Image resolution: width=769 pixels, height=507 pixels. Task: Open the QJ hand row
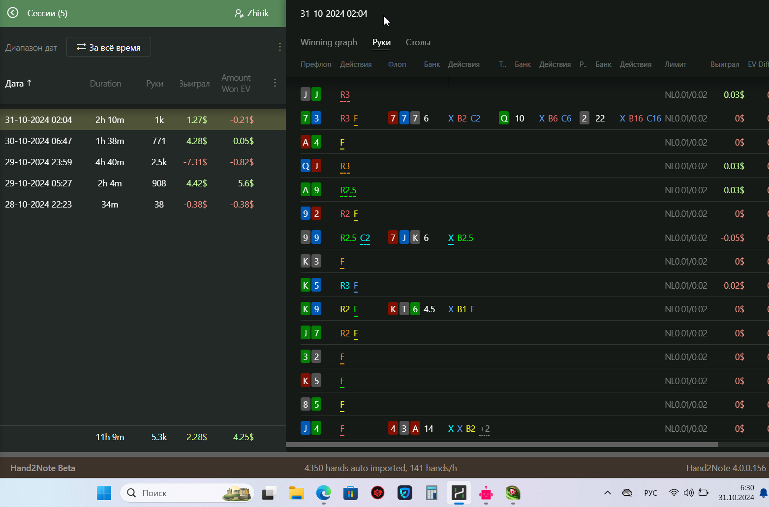tap(534, 166)
